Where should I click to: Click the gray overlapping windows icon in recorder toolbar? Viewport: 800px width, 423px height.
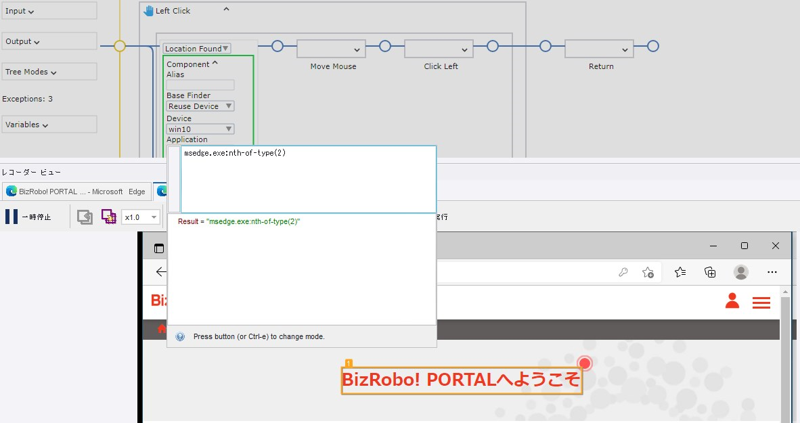[85, 217]
